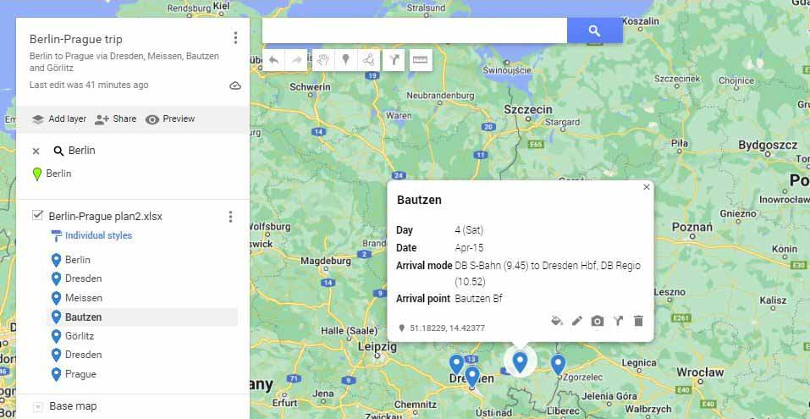Image resolution: width=810 pixels, height=419 pixels.
Task: Select the add directions tool in toolbar
Action: tap(394, 60)
